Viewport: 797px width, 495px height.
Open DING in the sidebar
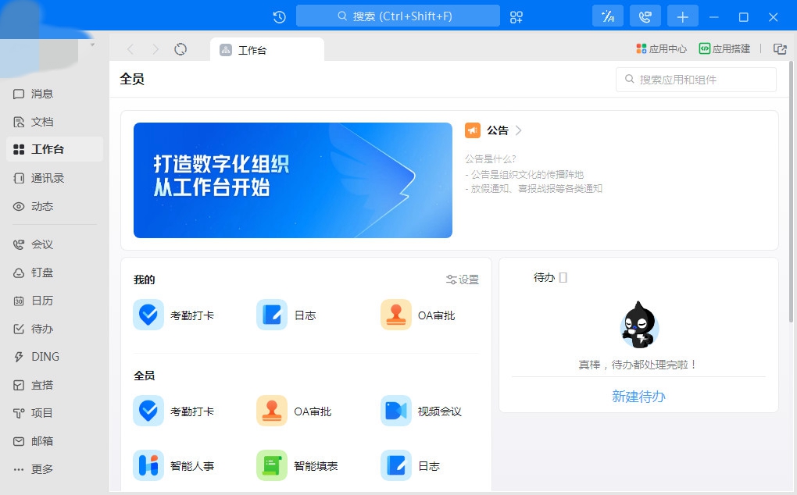point(55,357)
